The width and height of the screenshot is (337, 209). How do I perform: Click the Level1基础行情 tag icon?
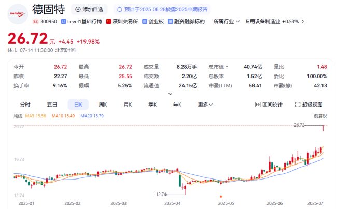coord(63,21)
